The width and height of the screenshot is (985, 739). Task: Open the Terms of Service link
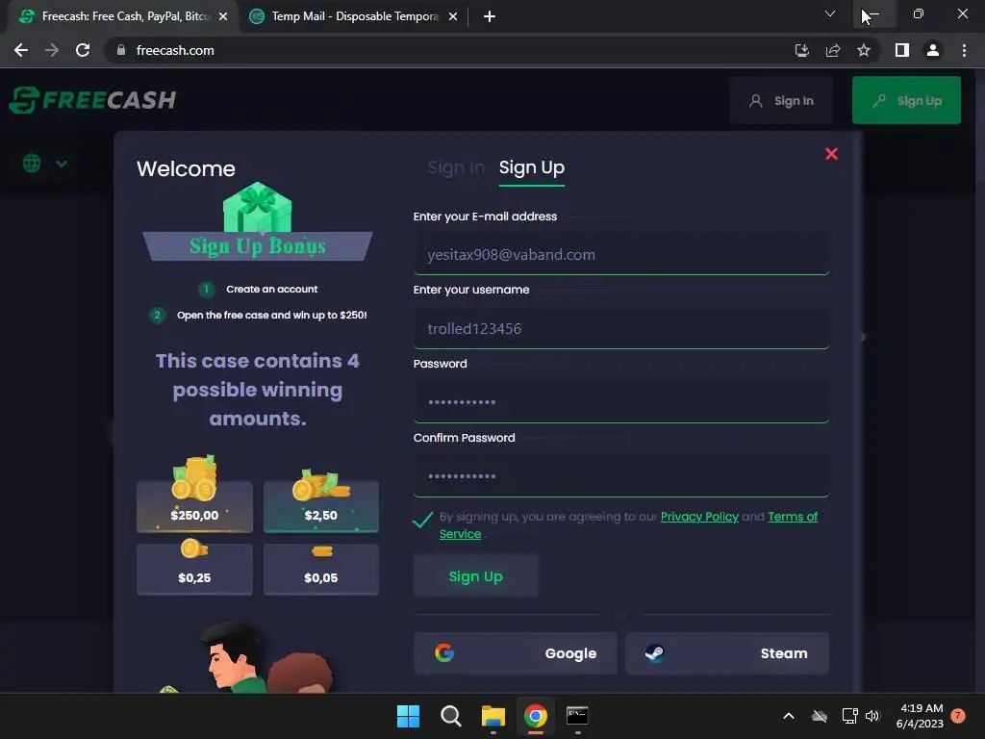point(793,517)
